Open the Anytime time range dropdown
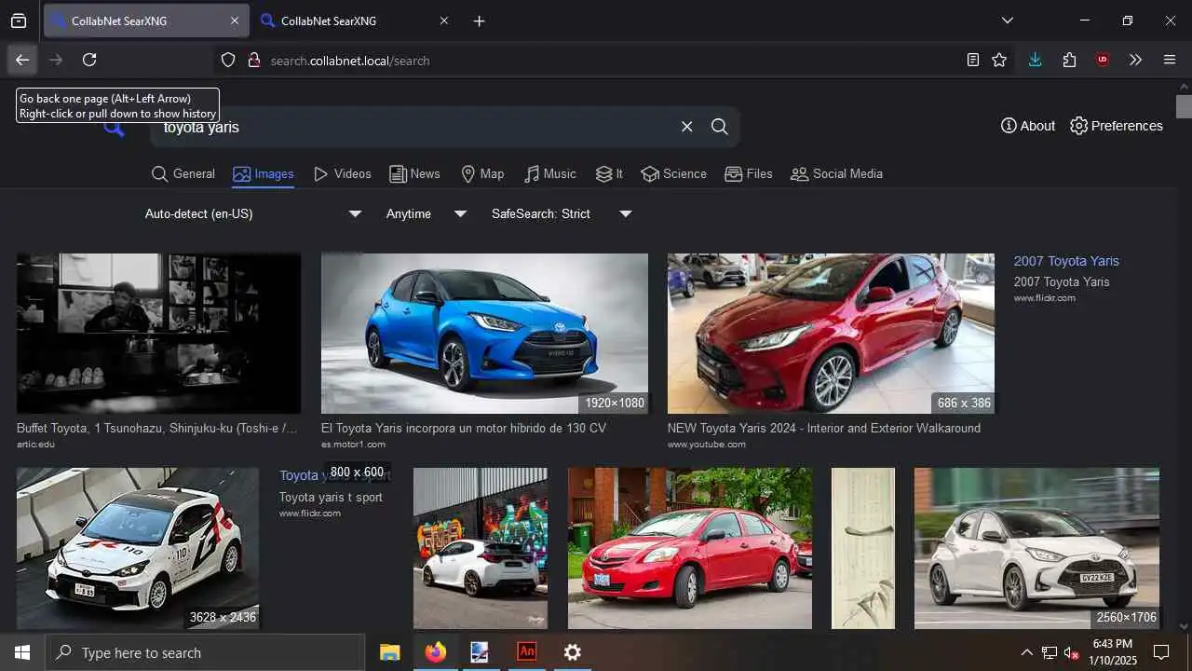The image size is (1192, 671). click(426, 213)
